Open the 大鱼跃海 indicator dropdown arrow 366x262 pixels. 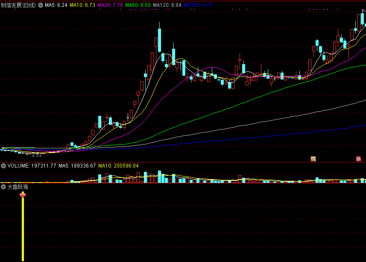(3, 187)
